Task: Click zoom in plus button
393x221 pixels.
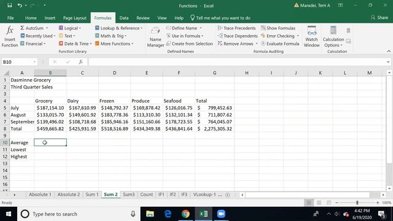Action: 378,203
